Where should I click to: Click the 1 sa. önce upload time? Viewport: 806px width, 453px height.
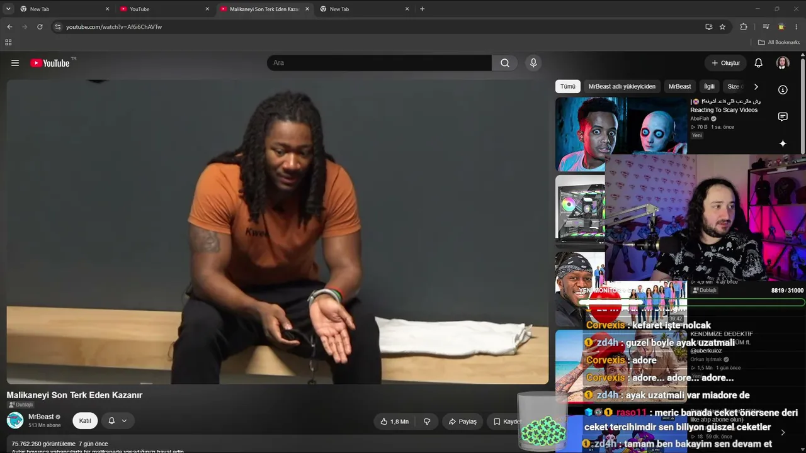[723, 127]
